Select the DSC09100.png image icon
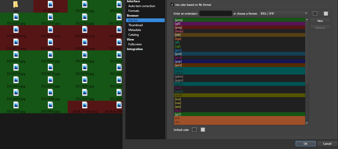Viewport: 338px width, 149px height. tap(16, 29)
